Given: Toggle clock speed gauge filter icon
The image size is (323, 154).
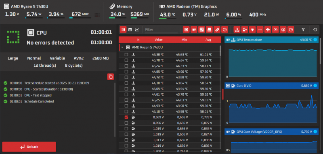Looking at the screenshot, I should [275, 29].
